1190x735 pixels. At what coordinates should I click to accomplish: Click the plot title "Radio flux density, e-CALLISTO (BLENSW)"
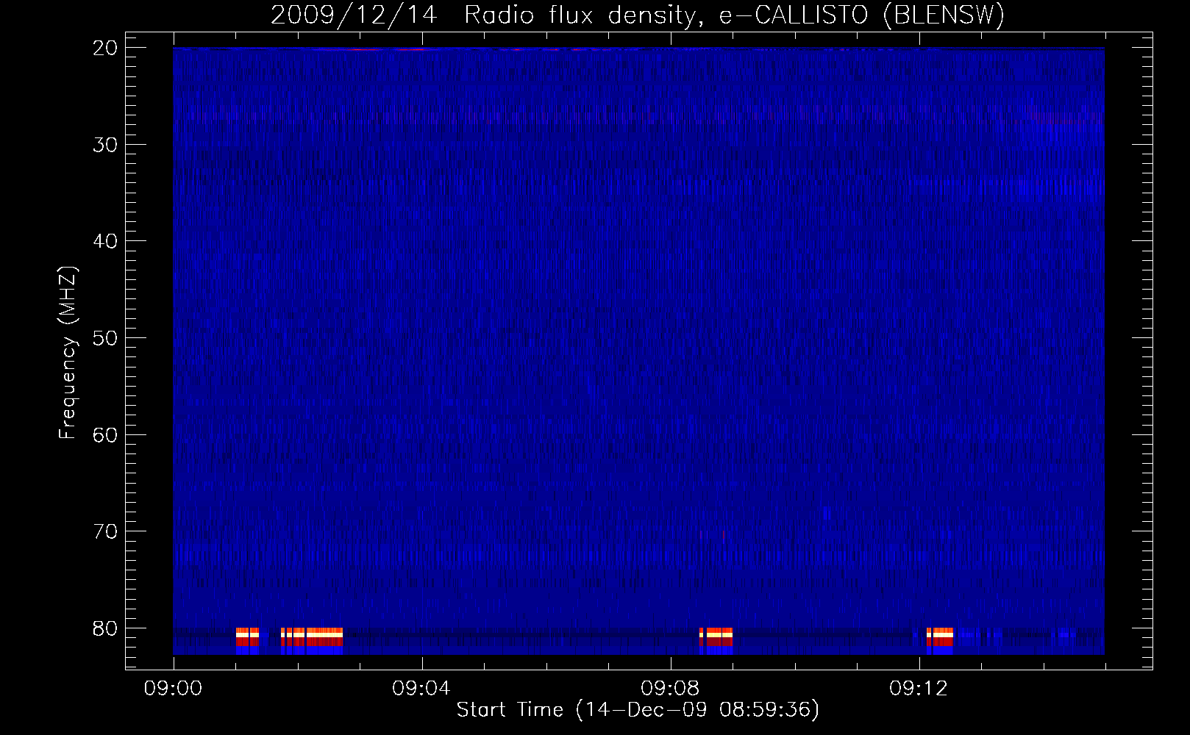point(734,15)
